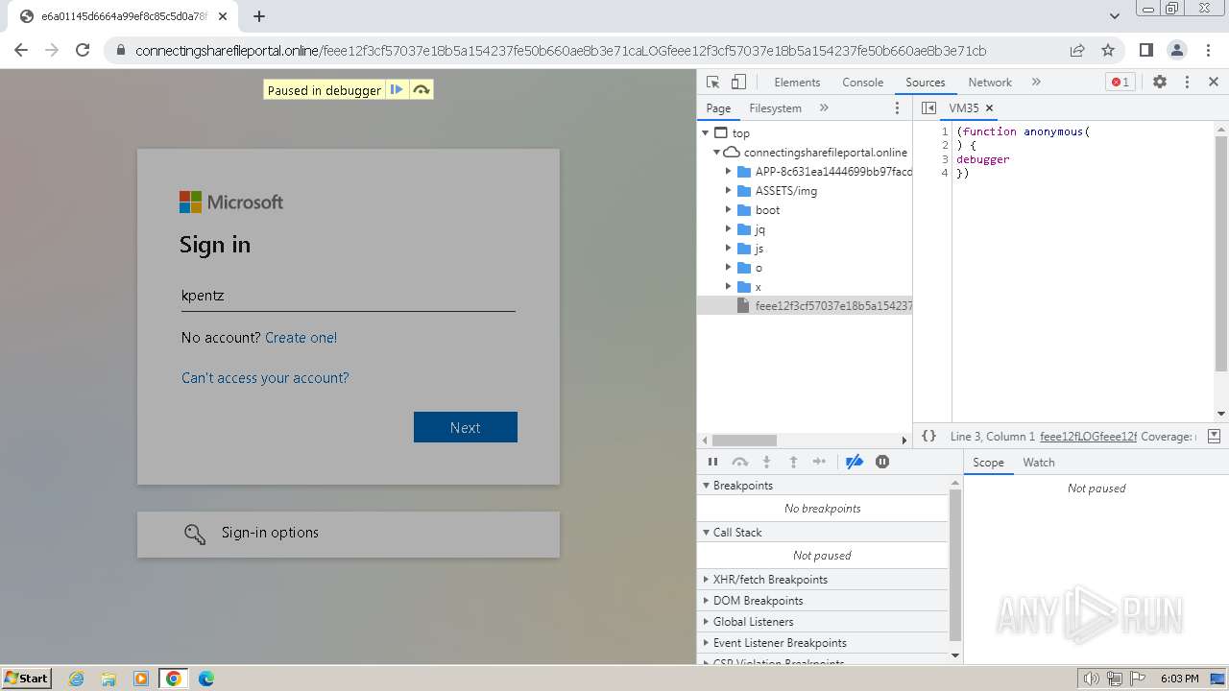Show the error count badge
Image resolution: width=1229 pixels, height=691 pixels.
tap(1120, 82)
